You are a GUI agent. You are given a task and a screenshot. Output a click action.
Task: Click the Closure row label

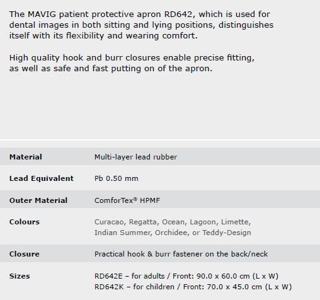tap(25, 254)
